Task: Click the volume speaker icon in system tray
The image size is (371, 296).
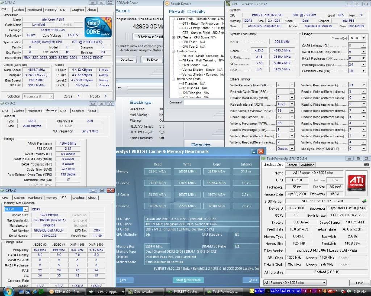Action: coord(349,292)
